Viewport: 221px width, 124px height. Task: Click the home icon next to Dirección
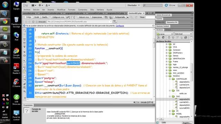(37, 22)
